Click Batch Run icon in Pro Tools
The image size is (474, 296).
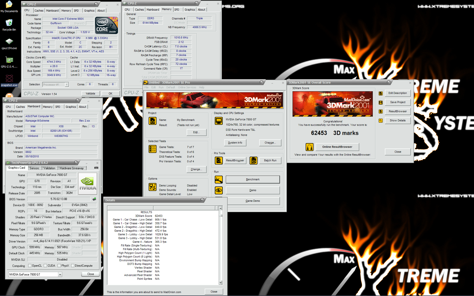click(253, 160)
